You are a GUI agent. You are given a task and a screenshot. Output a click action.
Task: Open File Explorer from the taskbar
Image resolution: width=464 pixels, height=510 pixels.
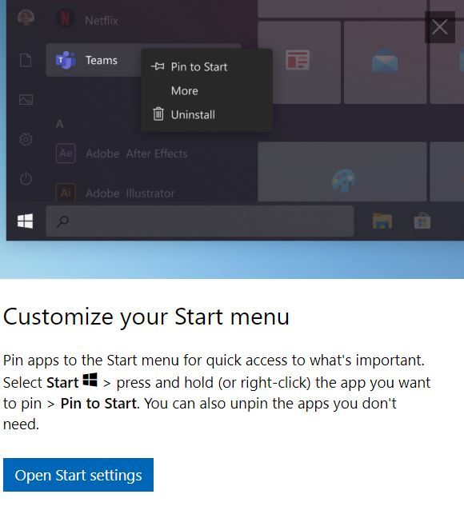pyautogui.click(x=382, y=221)
